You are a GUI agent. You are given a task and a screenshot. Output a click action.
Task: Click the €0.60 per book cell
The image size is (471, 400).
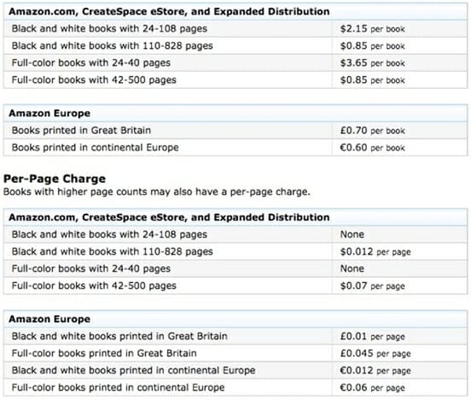400,148
